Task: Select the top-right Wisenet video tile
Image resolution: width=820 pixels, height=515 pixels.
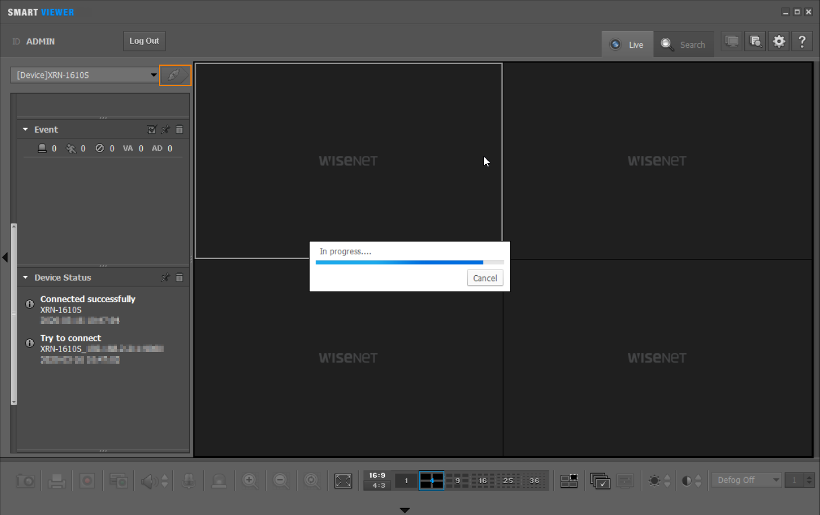Action: (658, 161)
